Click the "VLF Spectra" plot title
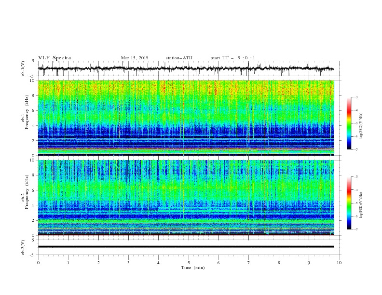 tap(55, 58)
